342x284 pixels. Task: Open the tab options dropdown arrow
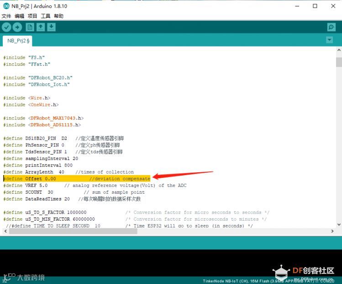coord(329,40)
